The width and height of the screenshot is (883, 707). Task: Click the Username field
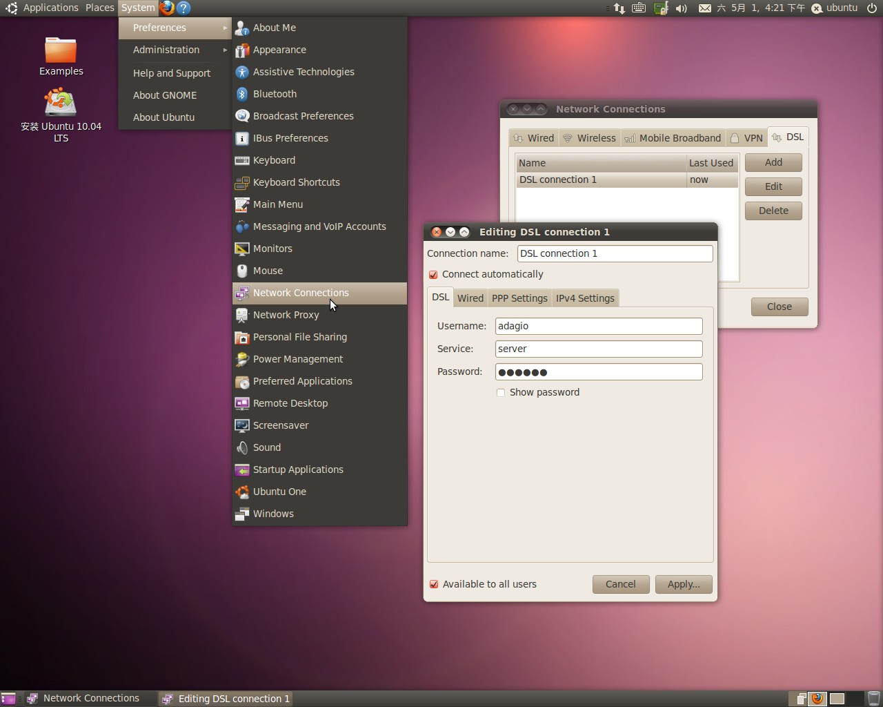599,326
